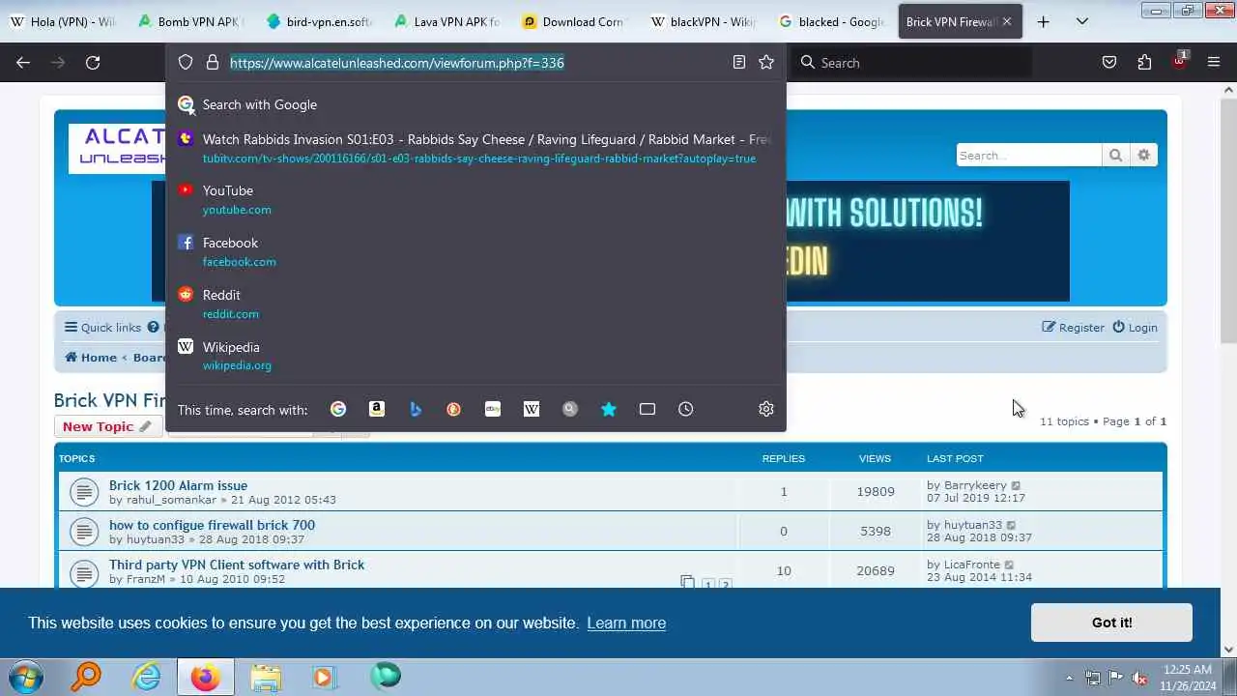Choose Wikipedia one-off search engine icon
Screen dimensions: 1237x696
click(532, 410)
